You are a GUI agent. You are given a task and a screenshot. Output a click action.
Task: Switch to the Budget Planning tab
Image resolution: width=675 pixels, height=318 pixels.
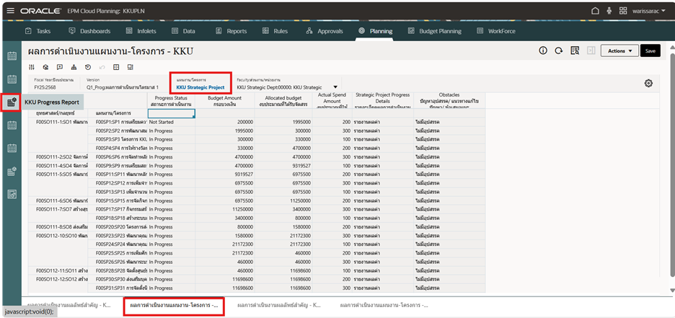tap(441, 32)
